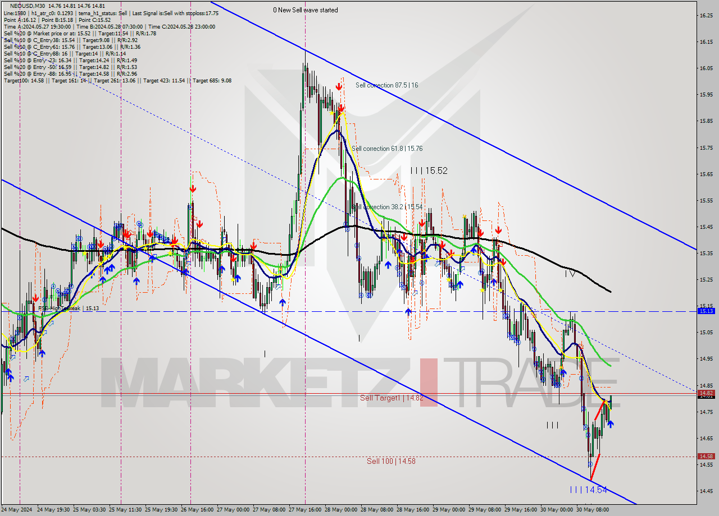Click the '29 May 16:00' time label

[x=520, y=510]
